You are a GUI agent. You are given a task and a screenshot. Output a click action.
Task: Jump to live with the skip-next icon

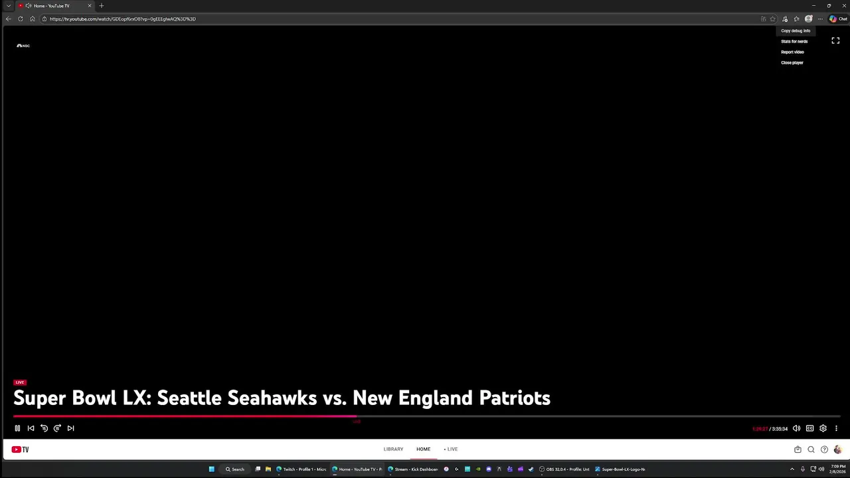(70, 428)
